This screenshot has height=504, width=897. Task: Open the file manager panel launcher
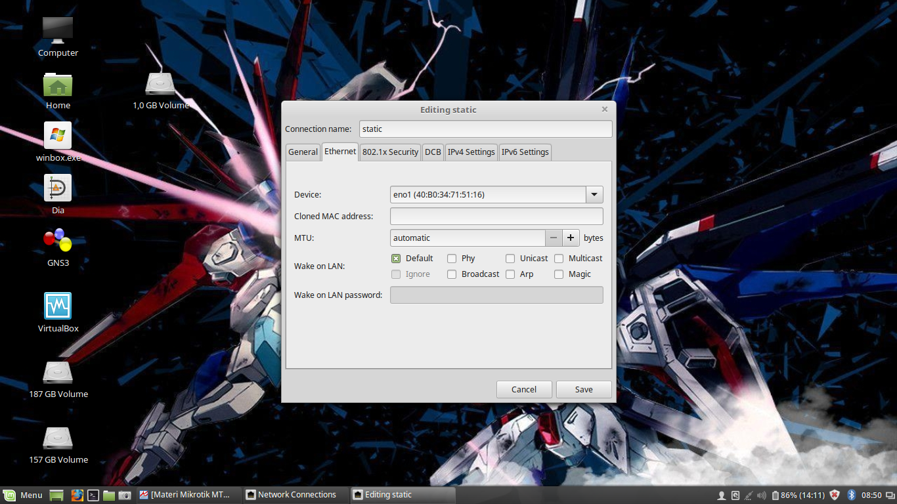pyautogui.click(x=109, y=495)
